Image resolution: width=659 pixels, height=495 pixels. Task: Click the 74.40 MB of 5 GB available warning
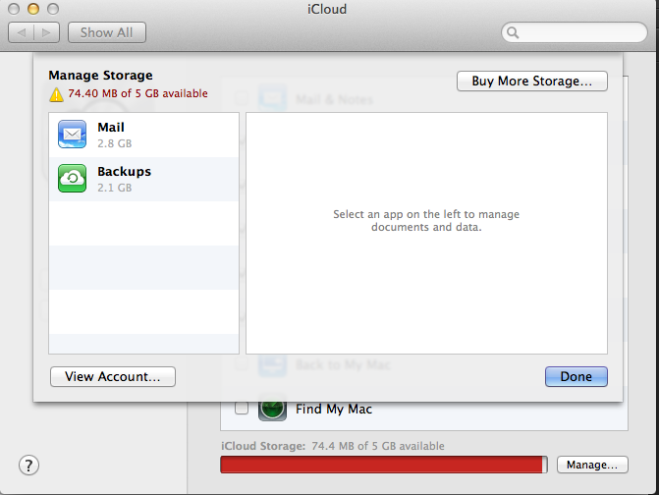[x=137, y=93]
